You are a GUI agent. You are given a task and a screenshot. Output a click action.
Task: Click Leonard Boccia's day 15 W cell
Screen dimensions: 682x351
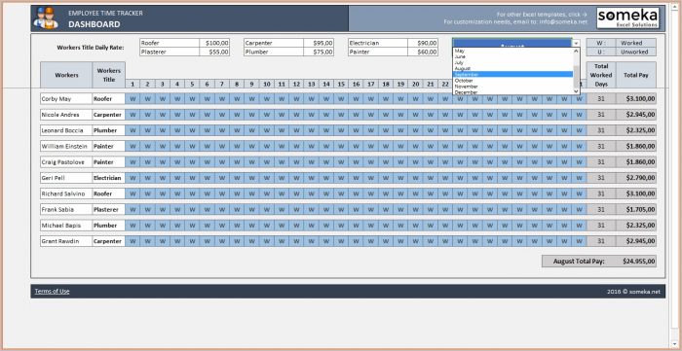click(341, 130)
